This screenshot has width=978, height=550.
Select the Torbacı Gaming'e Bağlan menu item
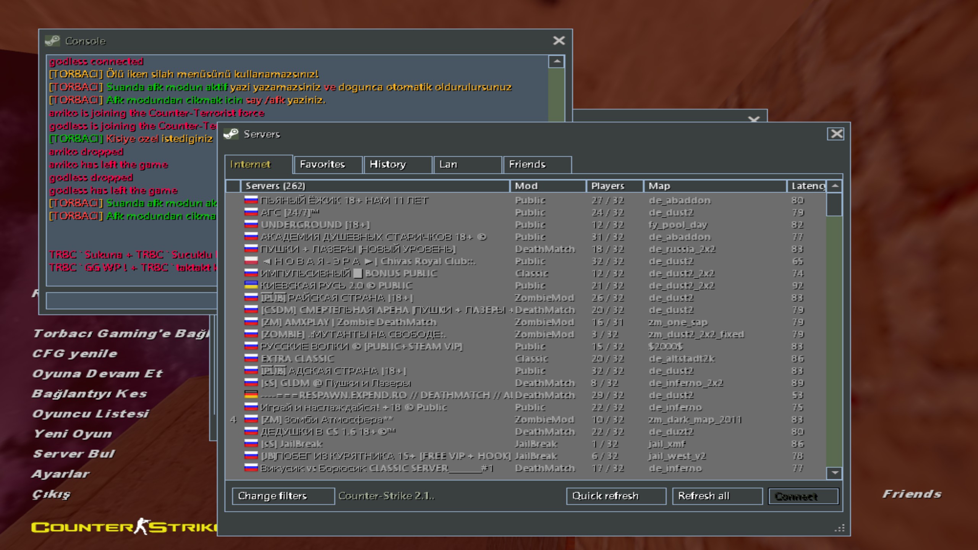pos(121,334)
